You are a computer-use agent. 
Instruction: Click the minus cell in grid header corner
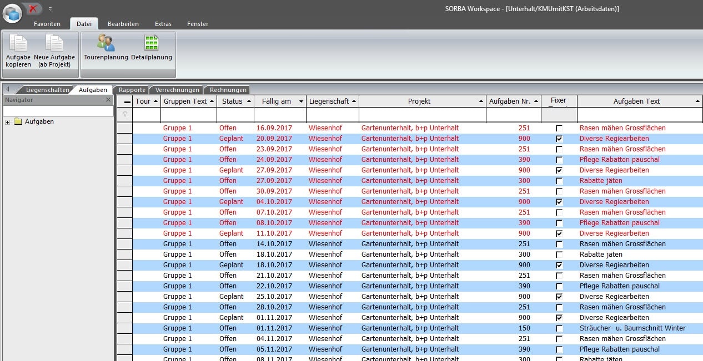127,102
